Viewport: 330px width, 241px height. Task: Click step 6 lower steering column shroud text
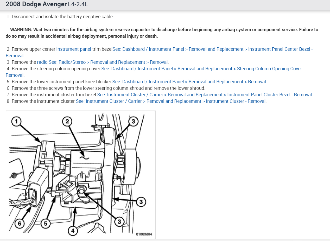click(x=106, y=88)
